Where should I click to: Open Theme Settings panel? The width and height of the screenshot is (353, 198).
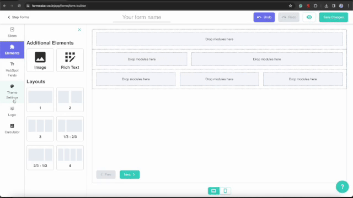tap(12, 92)
